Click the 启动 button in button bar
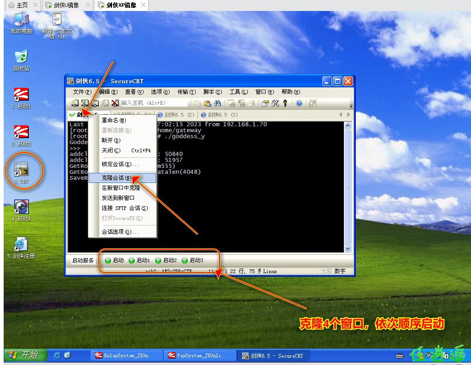 [x=114, y=260]
